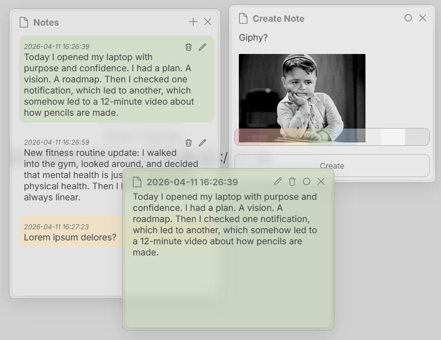Close the Notes list window

(208, 22)
